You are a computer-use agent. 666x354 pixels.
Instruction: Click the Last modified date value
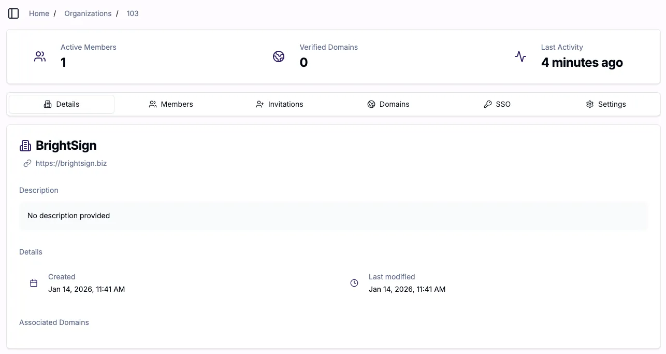(x=407, y=289)
